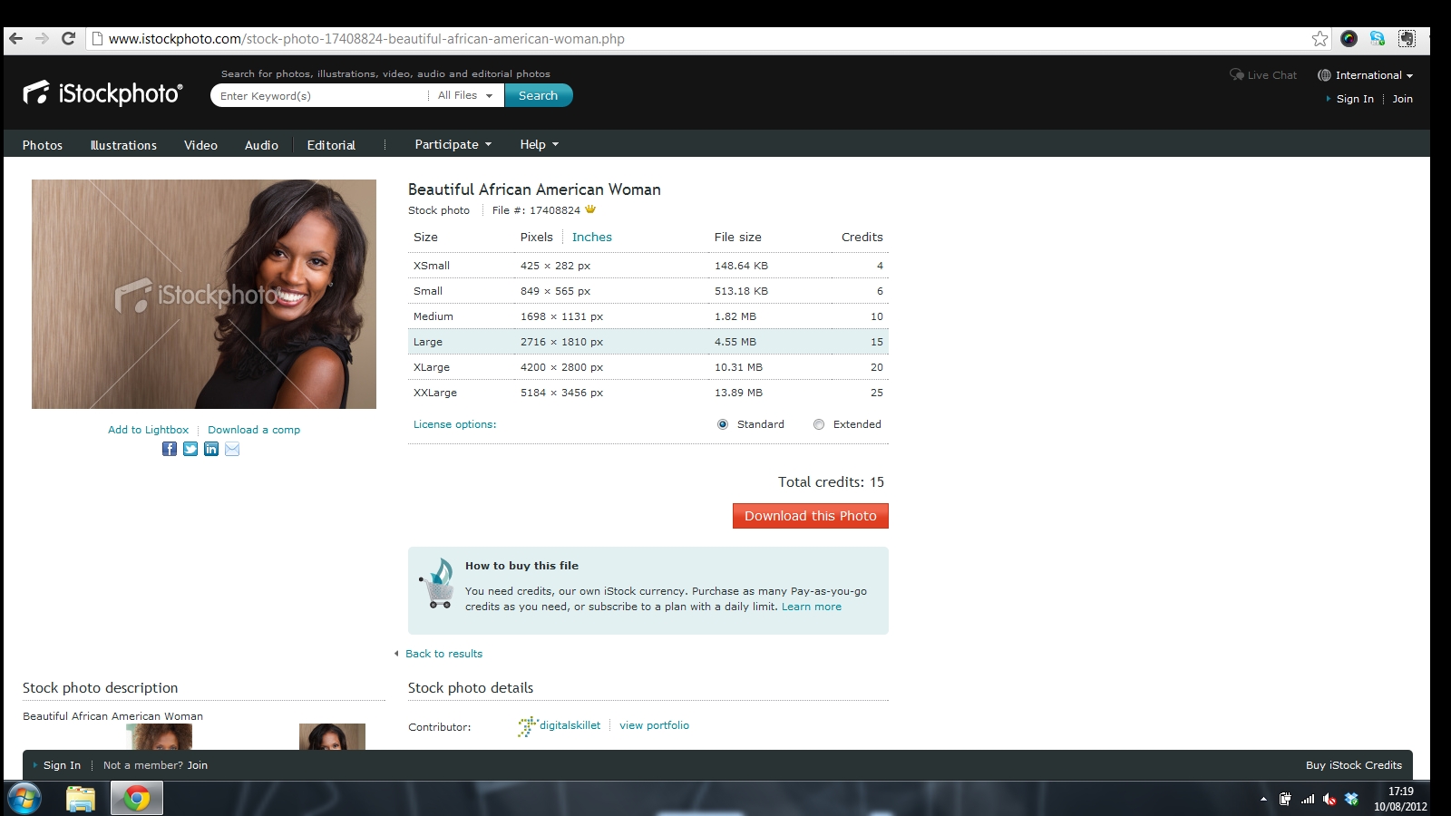Open the Photos section
The height and width of the screenshot is (816, 1451).
tap(43, 145)
